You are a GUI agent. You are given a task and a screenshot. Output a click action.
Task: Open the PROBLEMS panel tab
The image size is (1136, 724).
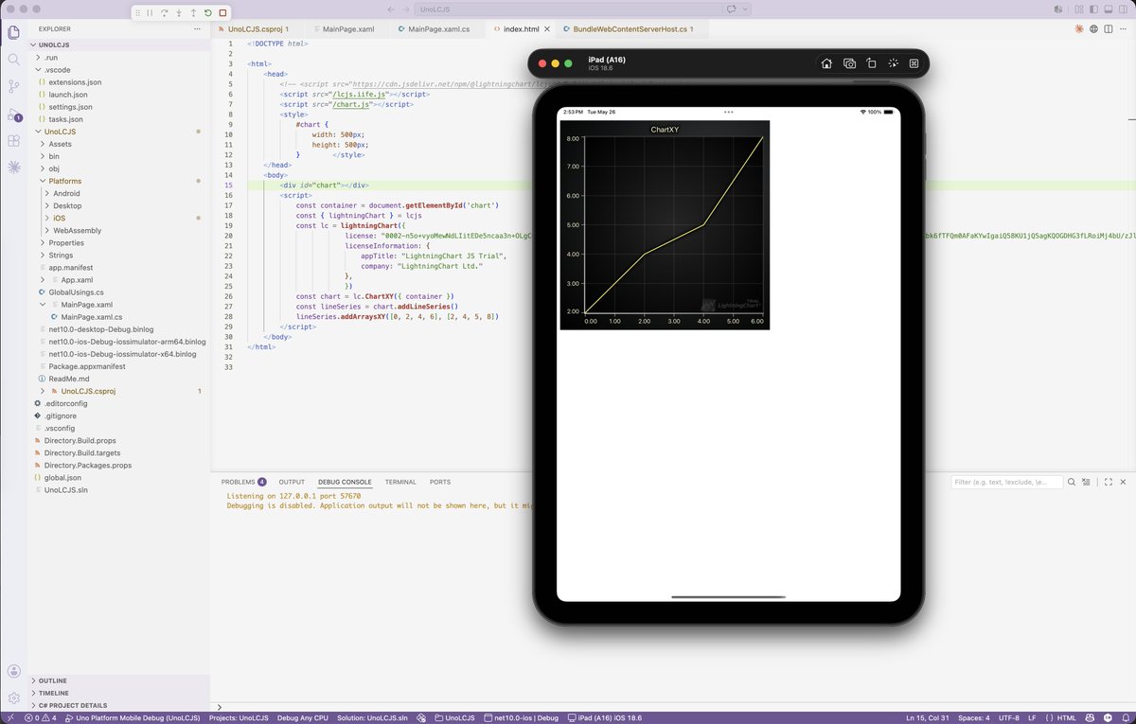(x=243, y=482)
